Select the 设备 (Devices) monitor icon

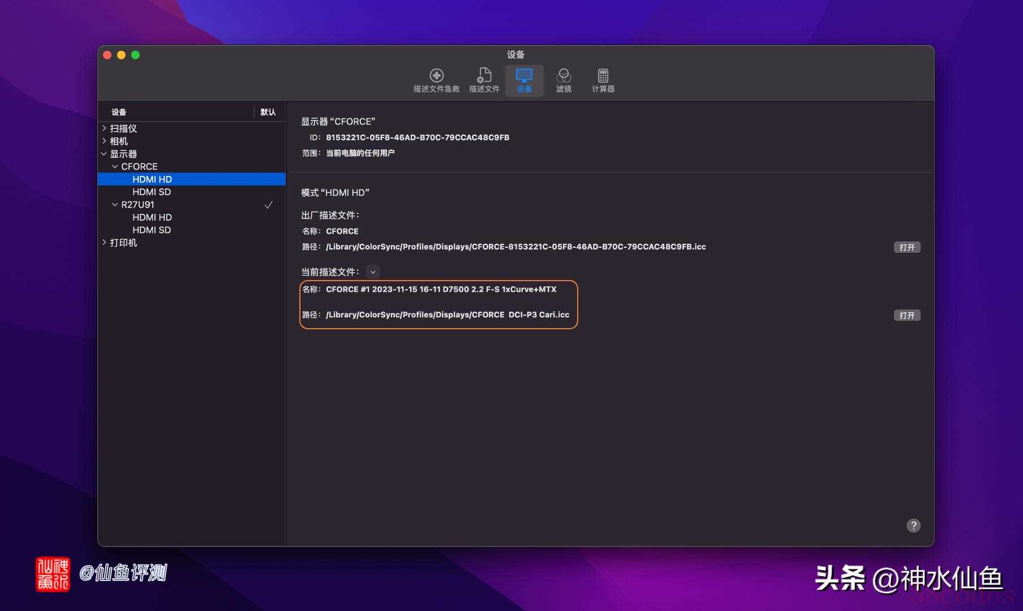tap(524, 76)
